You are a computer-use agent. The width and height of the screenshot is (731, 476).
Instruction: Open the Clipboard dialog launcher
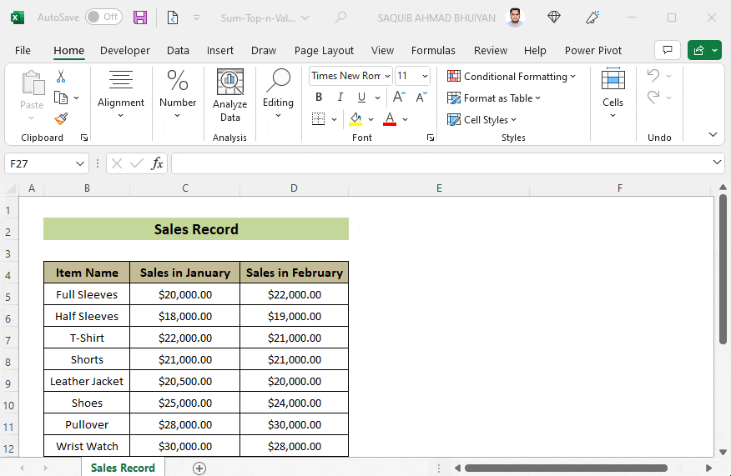pos(84,138)
